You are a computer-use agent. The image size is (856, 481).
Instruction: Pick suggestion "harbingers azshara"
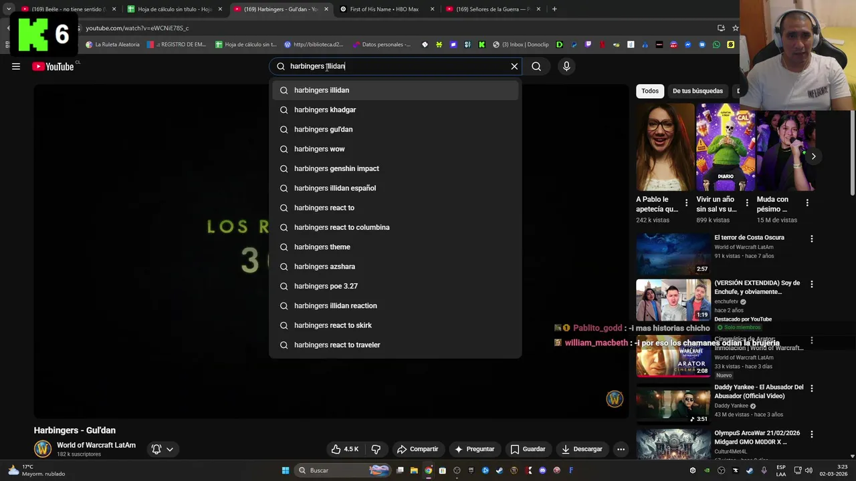coord(395,267)
